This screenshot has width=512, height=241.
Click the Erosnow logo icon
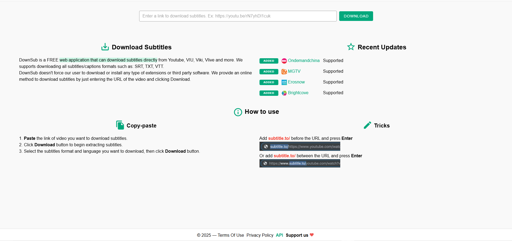(x=284, y=82)
